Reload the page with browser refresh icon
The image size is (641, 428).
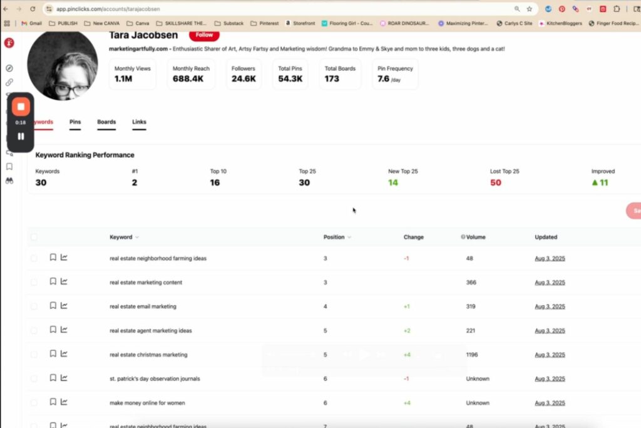(33, 9)
